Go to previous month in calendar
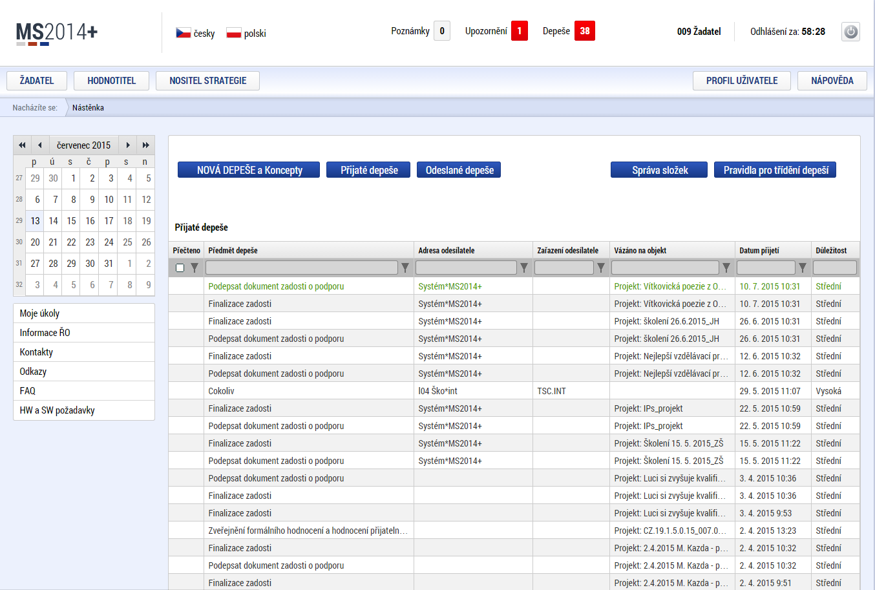 [x=40, y=145]
